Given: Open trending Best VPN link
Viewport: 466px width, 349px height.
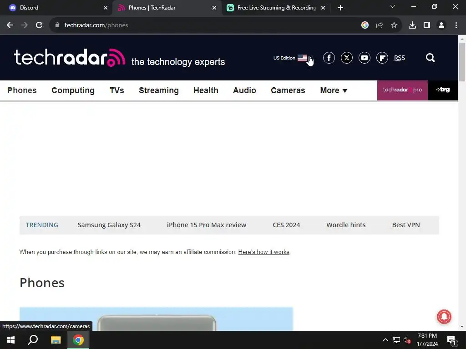Looking at the screenshot, I should (406, 225).
